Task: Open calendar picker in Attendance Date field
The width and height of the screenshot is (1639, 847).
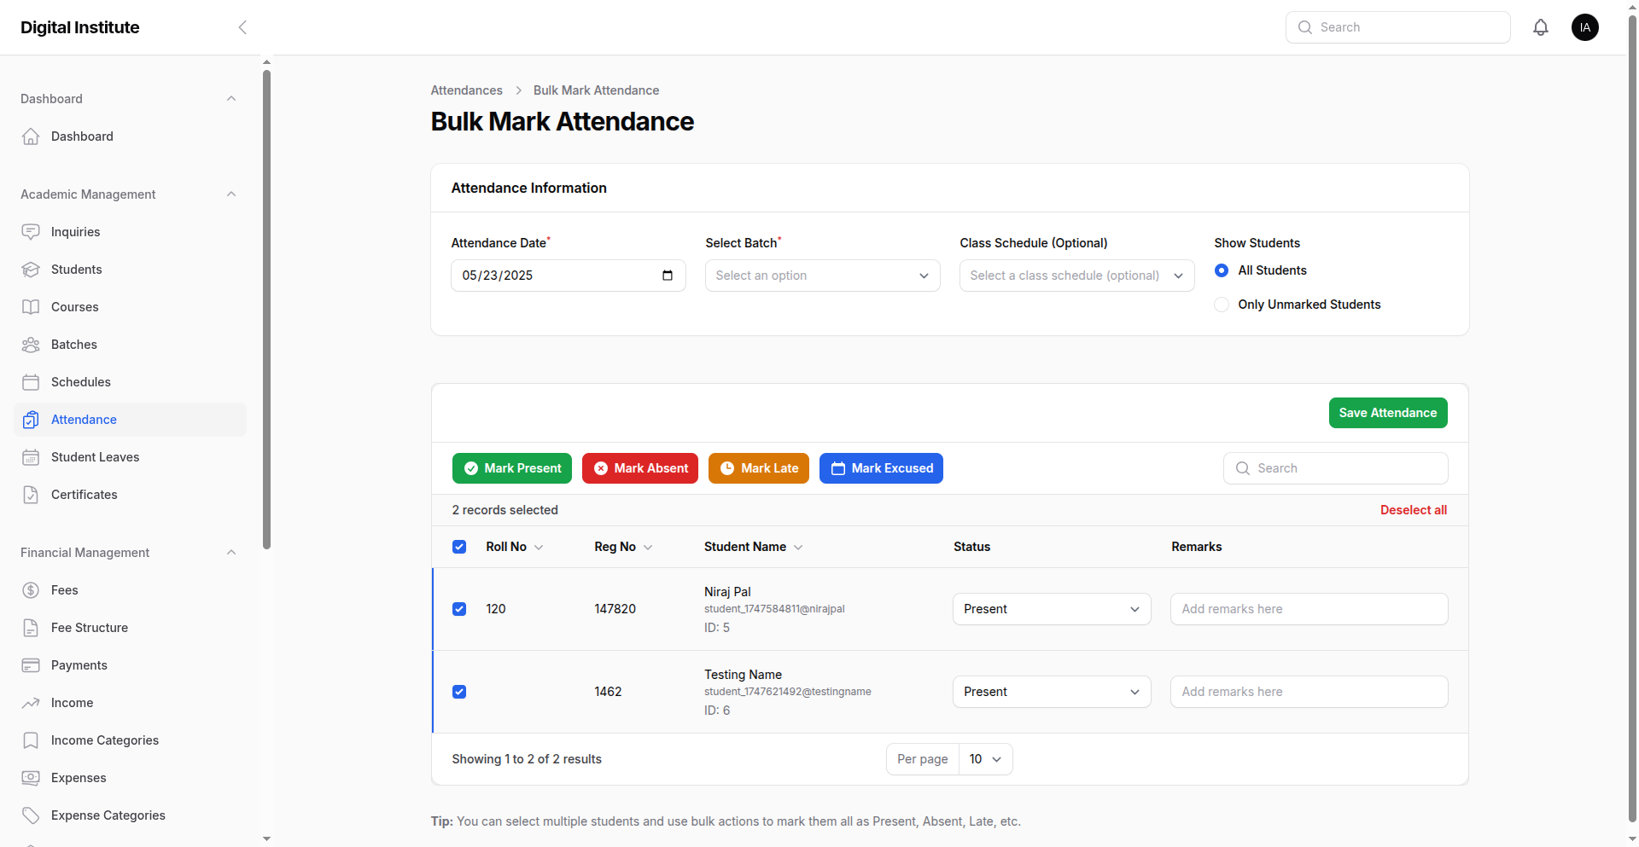Action: coord(668,276)
